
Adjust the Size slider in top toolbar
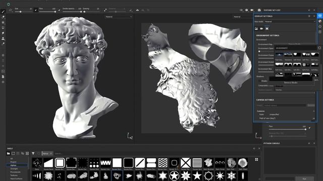23,12
